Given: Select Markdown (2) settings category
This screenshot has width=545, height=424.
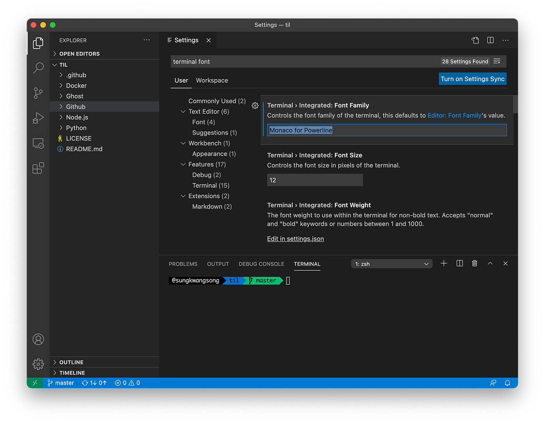Looking at the screenshot, I should pos(212,206).
